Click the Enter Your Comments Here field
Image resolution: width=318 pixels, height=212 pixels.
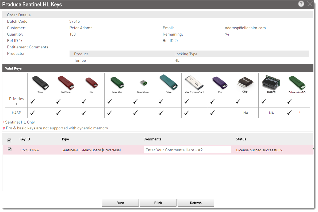point(187,149)
